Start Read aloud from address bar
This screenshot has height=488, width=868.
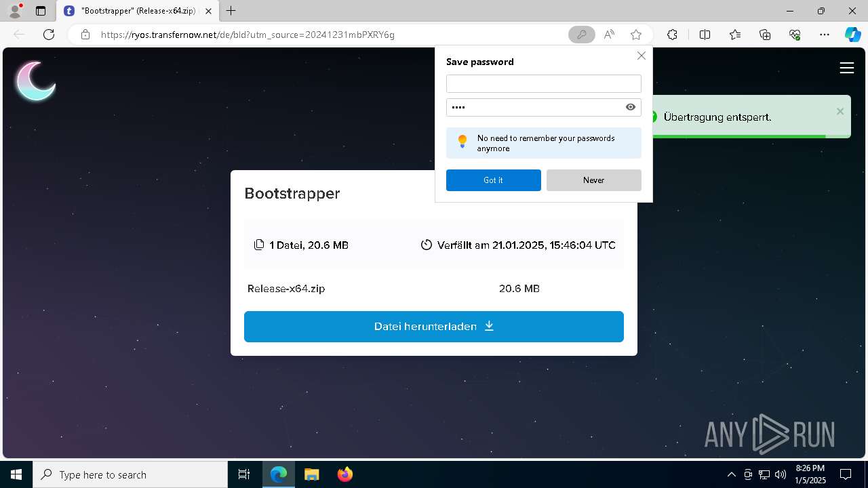[609, 35]
